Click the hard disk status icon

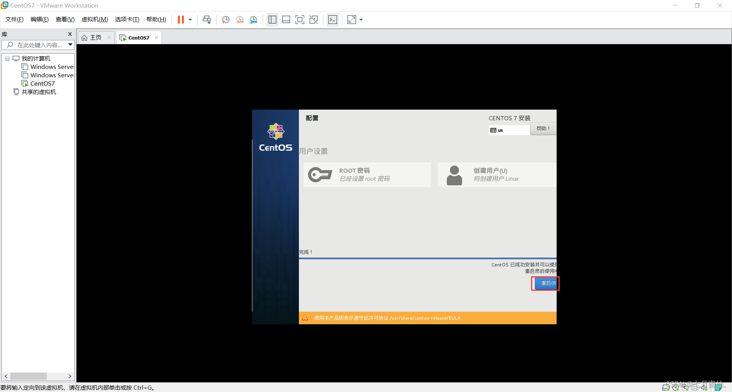[x=666, y=387]
